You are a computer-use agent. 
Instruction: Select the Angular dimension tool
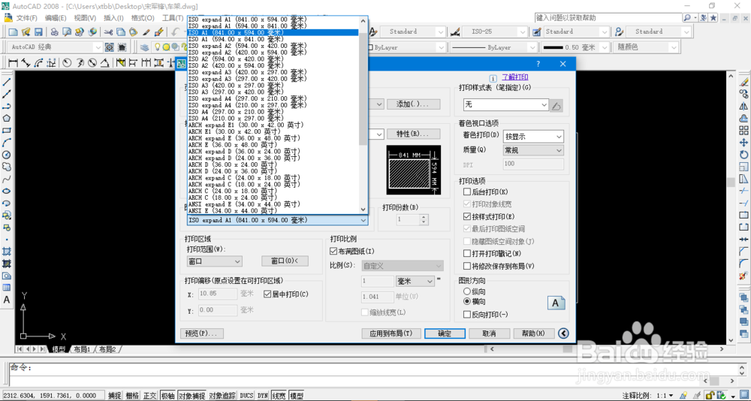(x=105, y=63)
